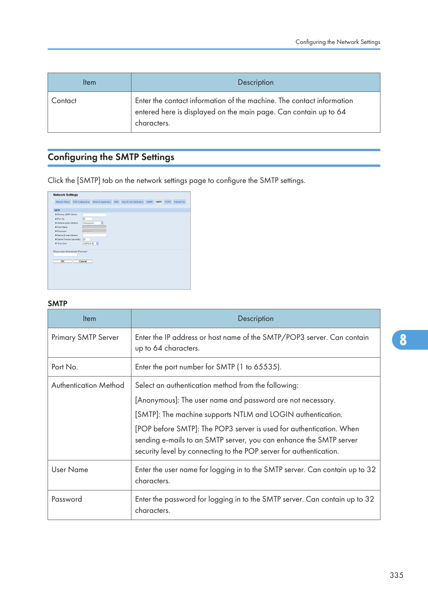Click the 'Port No.' table cell
428x607 pixels.
click(x=89, y=367)
